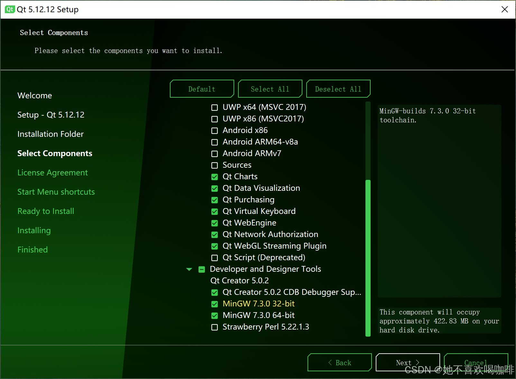Click the Installation Folder step
The image size is (516, 379).
coord(51,134)
